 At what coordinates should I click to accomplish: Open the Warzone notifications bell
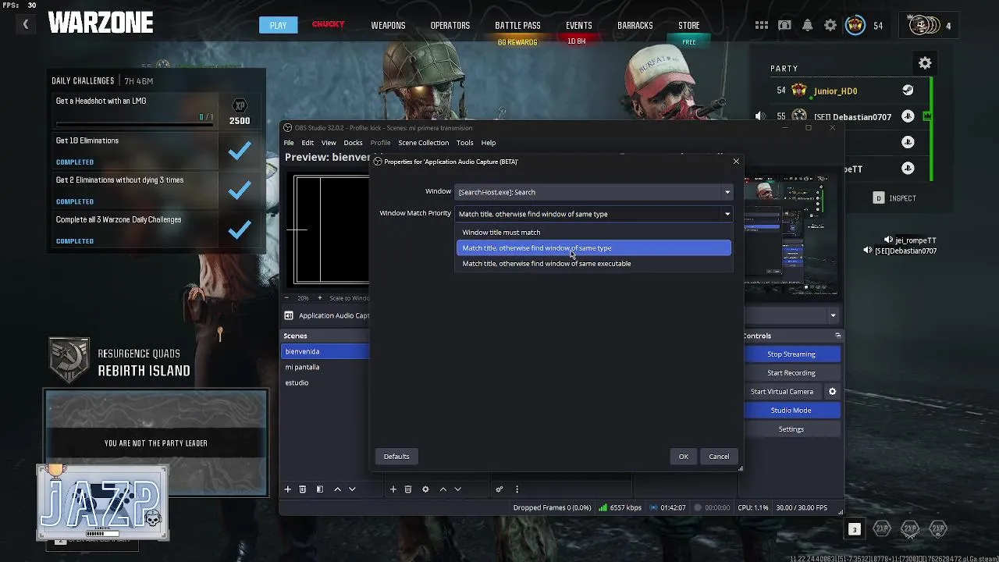808,26
